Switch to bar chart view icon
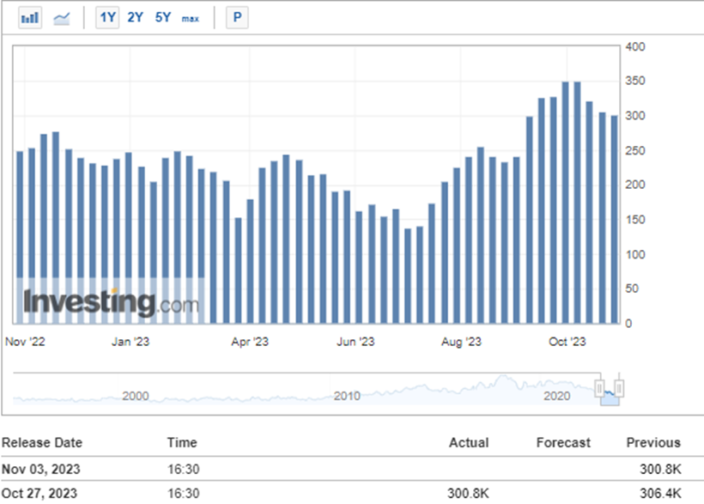The image size is (704, 504). click(x=30, y=18)
